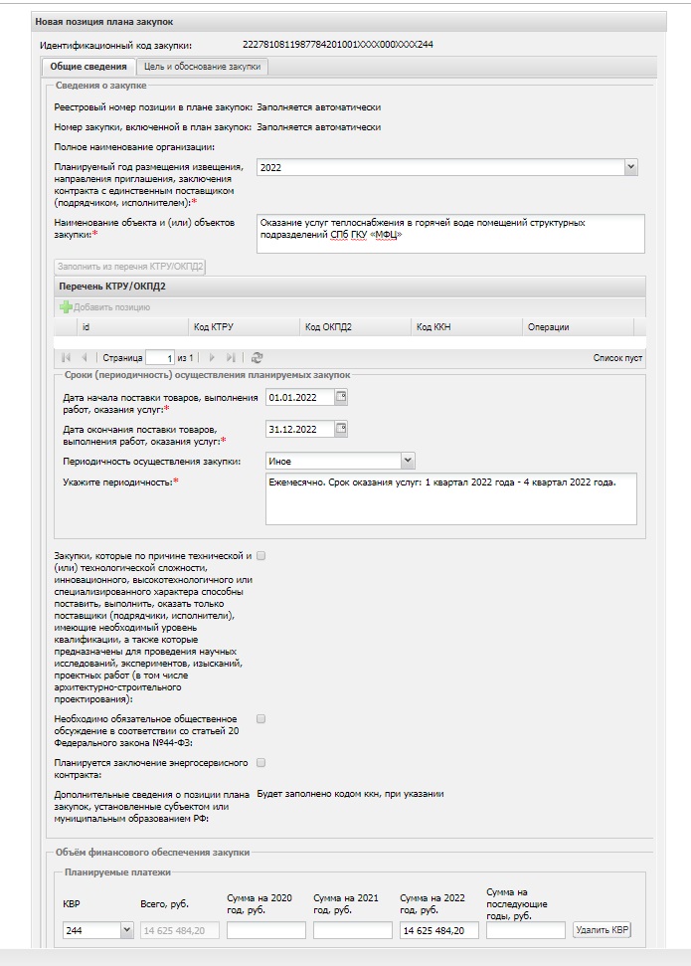Click end date field 31.12.2022

pos(300,429)
